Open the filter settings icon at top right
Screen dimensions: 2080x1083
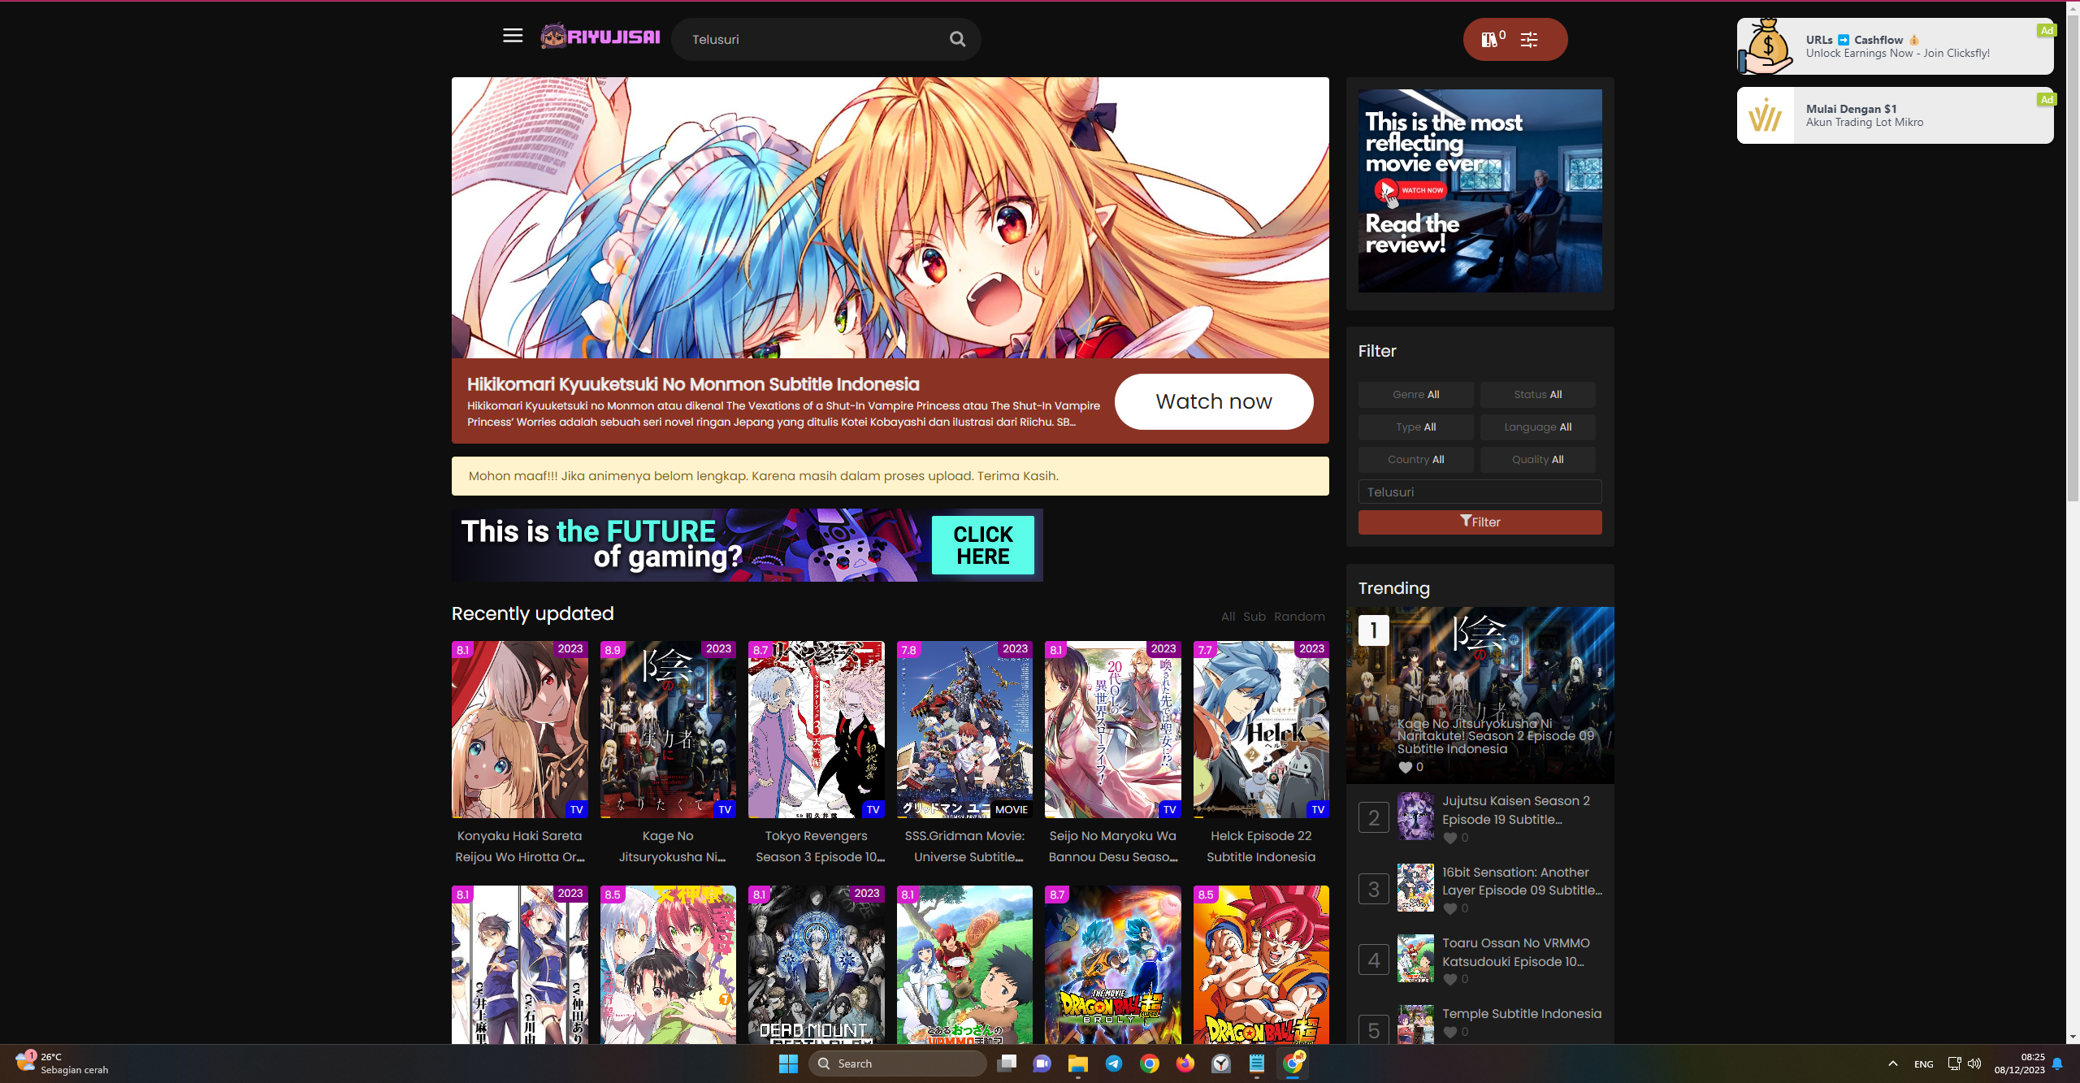point(1530,38)
